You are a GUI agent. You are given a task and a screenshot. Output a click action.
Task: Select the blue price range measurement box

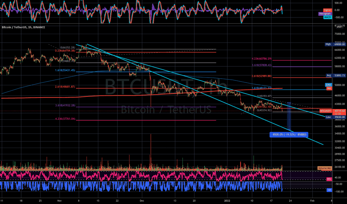click(x=289, y=116)
